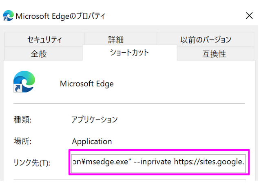Switch to the セキュリティ tab
261x186 pixels.
click(44, 40)
